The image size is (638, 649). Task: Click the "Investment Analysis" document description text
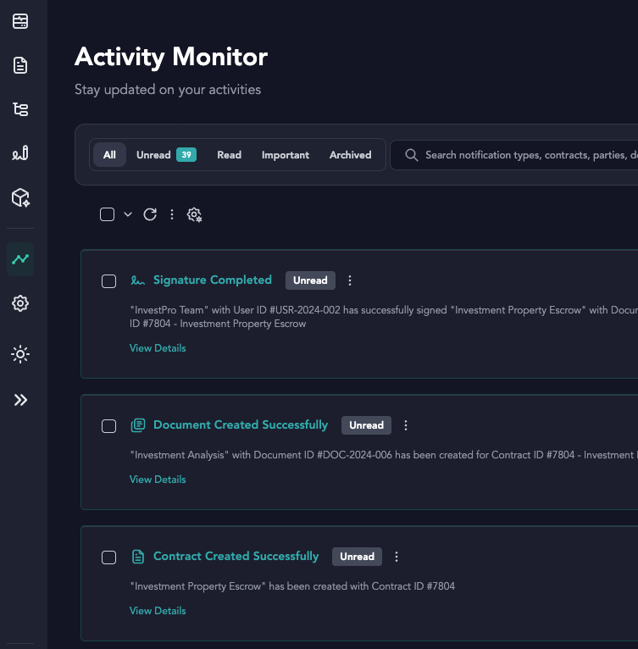click(x=384, y=455)
